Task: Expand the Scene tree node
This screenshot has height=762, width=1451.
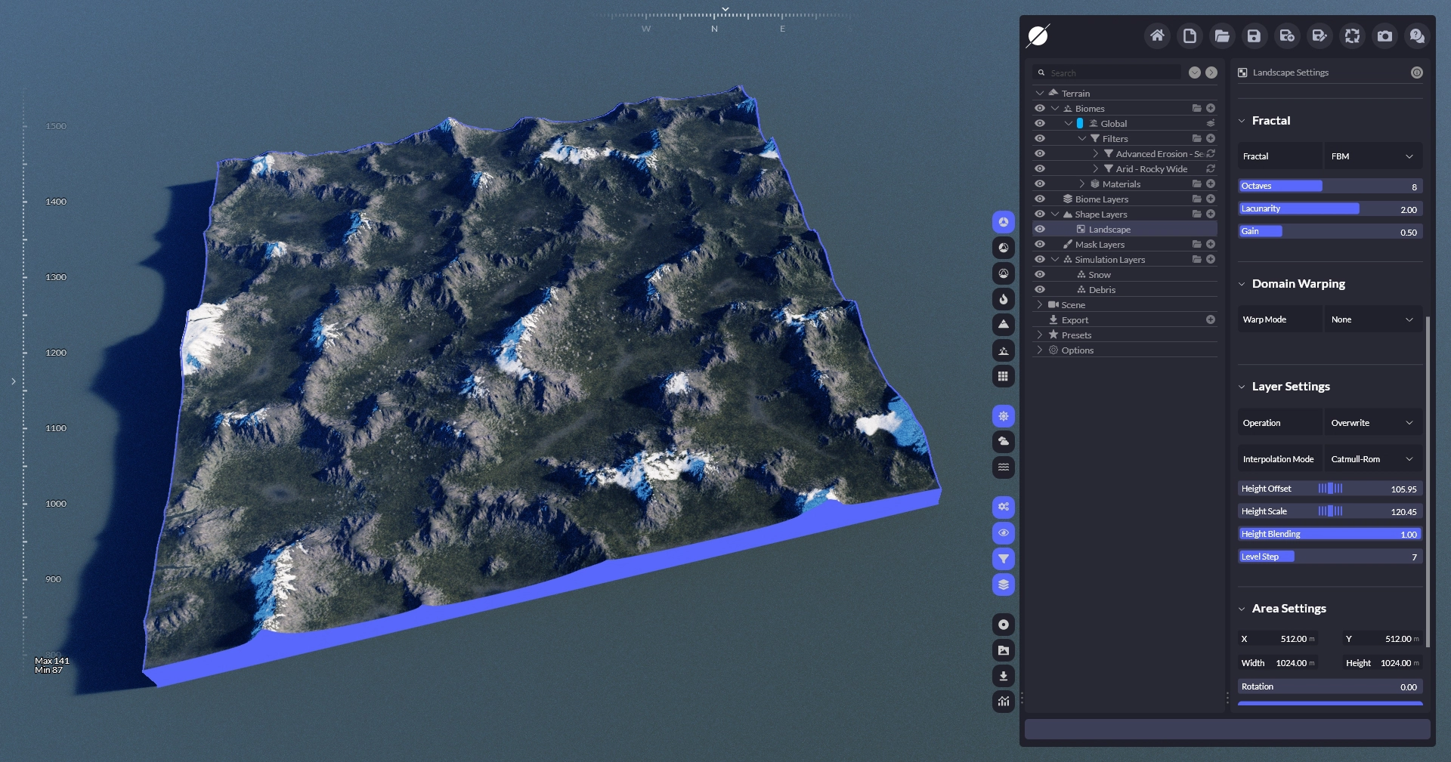Action: coord(1040,305)
